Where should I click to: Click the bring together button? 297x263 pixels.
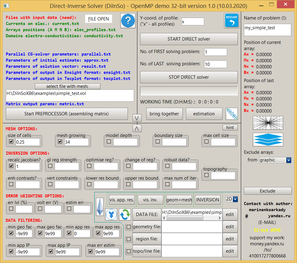(x=165, y=114)
